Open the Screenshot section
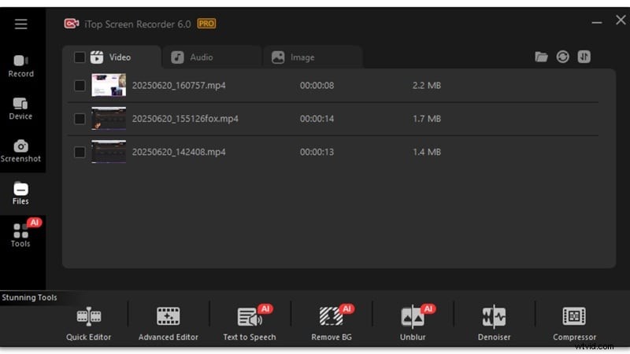This screenshot has width=630, height=354. [x=20, y=151]
